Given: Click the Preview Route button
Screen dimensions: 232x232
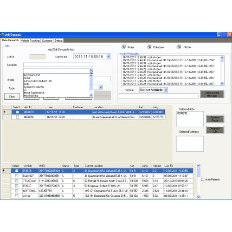Looking at the screenshot, I should point(215,119).
